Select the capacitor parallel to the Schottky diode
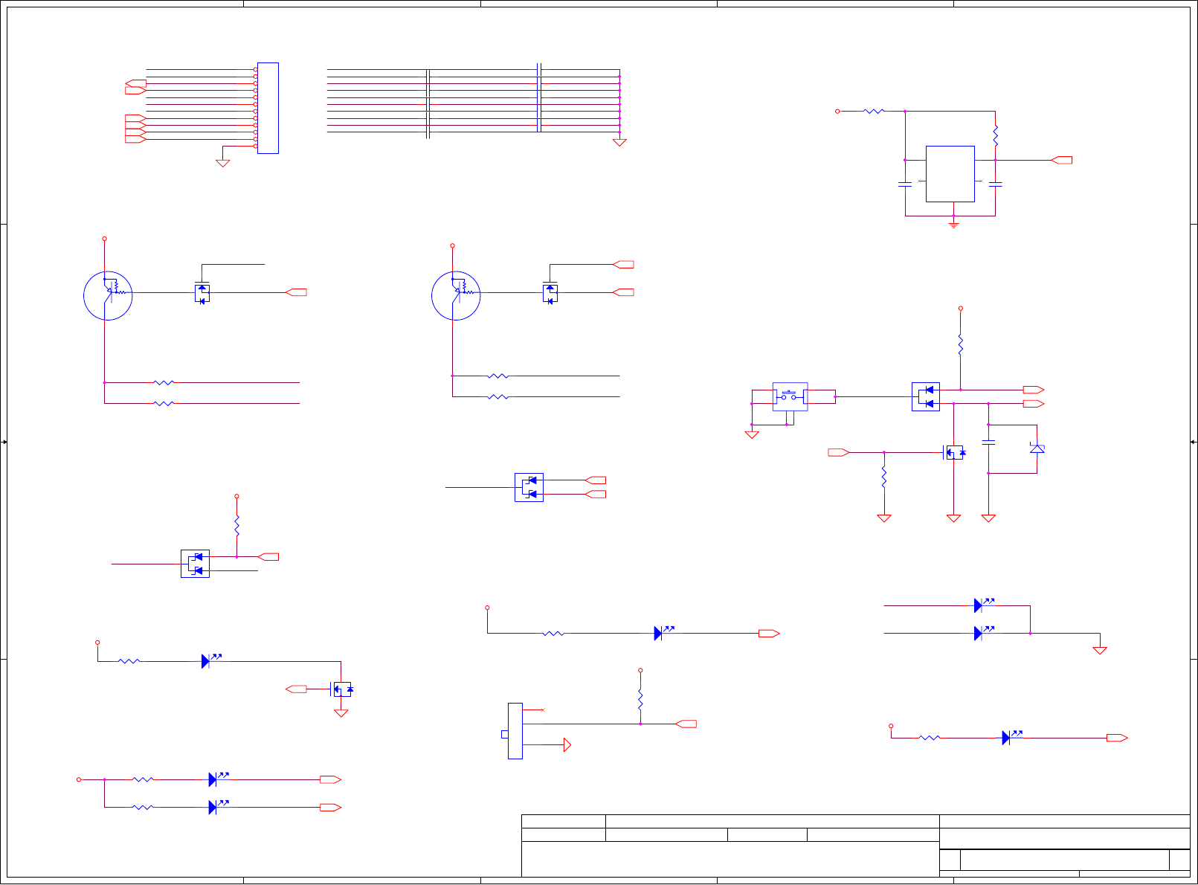This screenshot has width=1198, height=885. coord(988,442)
